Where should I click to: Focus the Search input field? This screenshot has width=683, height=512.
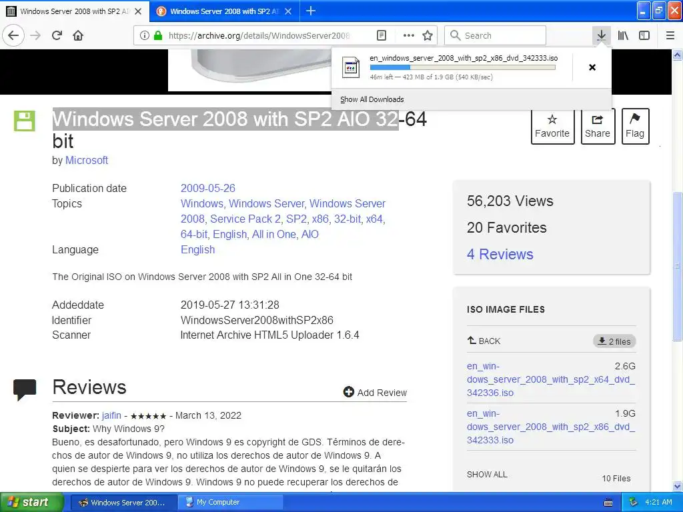(496, 35)
